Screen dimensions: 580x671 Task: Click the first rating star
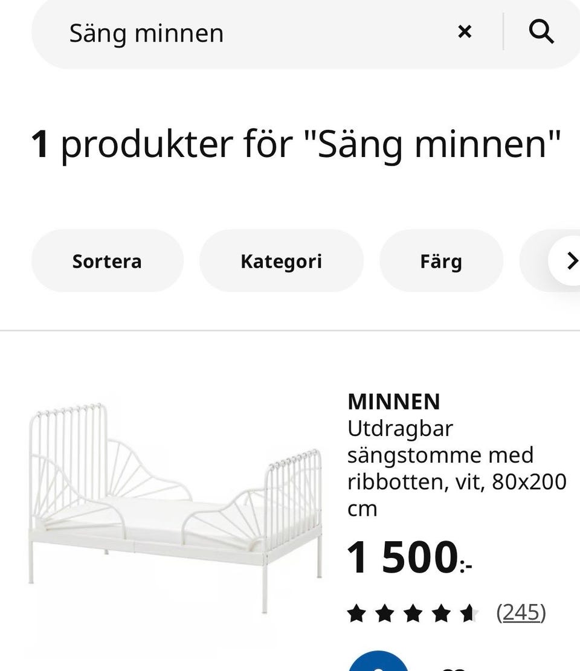pyautogui.click(x=356, y=614)
